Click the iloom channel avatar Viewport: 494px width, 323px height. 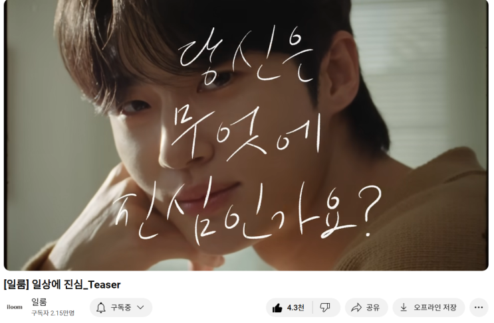pos(15,307)
